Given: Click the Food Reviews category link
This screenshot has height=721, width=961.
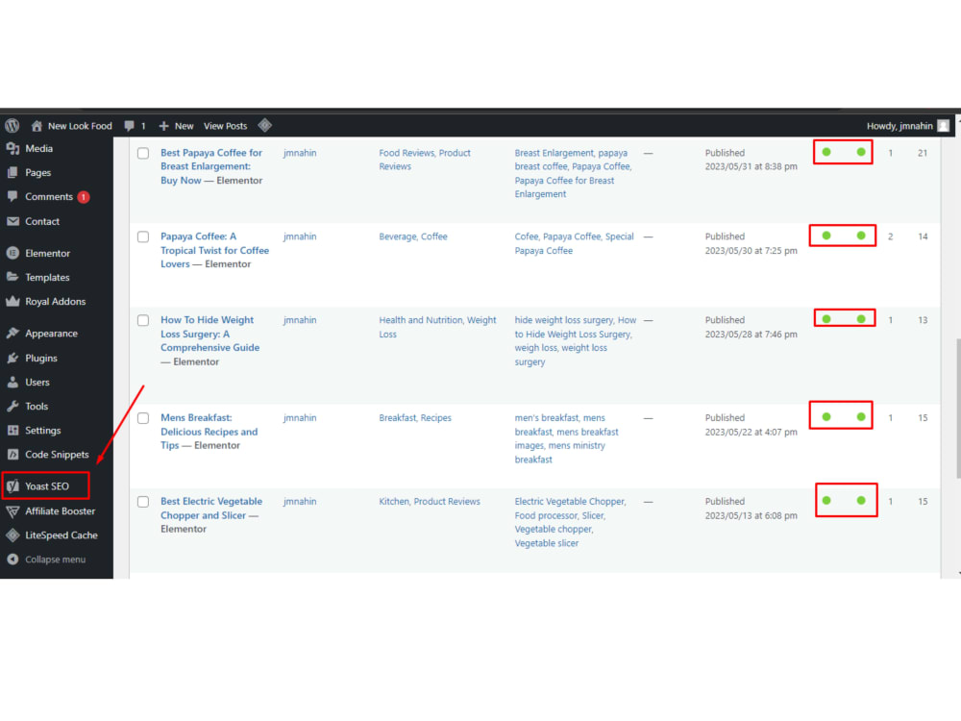Looking at the screenshot, I should 406,153.
